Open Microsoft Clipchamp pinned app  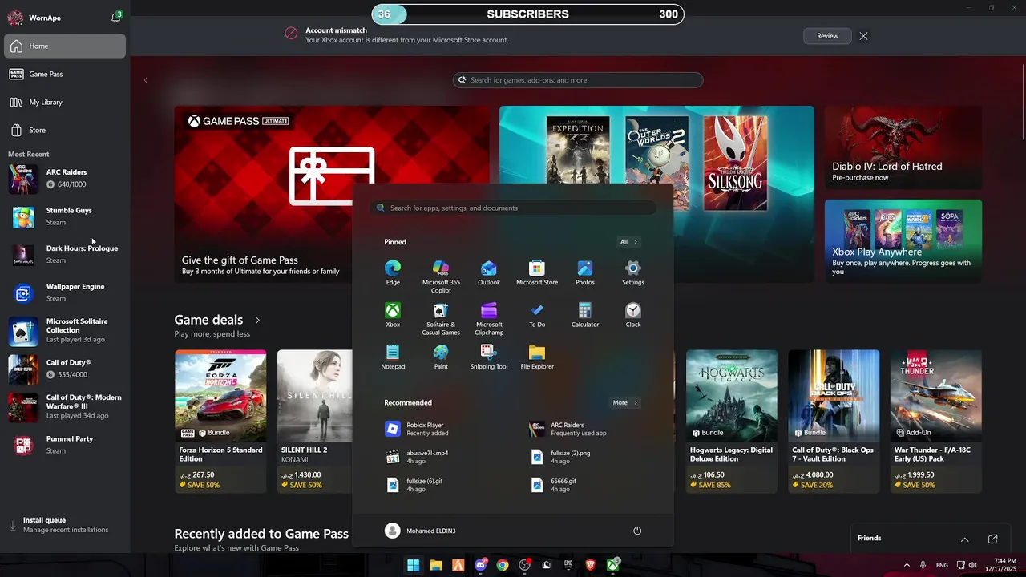[489, 319]
